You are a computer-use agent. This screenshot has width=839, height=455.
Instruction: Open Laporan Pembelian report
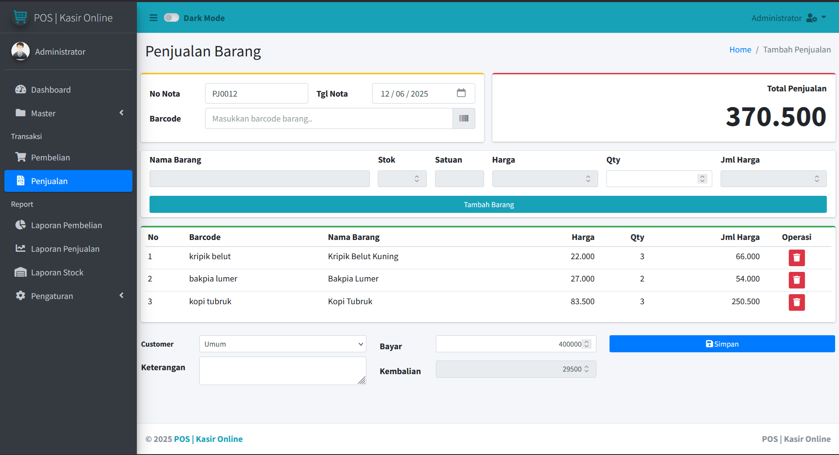point(68,225)
